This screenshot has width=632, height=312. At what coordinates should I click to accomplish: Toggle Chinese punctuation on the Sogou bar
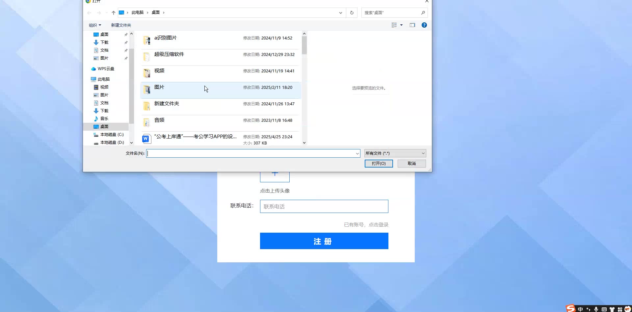point(588,309)
